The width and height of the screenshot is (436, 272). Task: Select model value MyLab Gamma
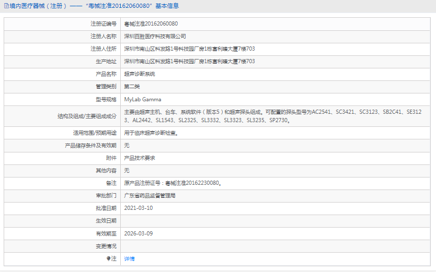143,99
